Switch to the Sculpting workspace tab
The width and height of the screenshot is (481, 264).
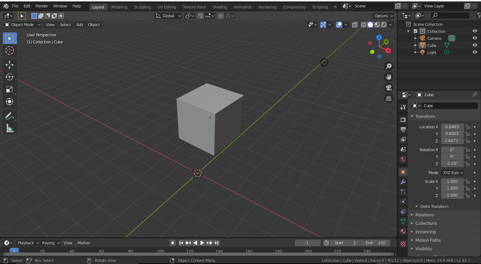pos(142,7)
